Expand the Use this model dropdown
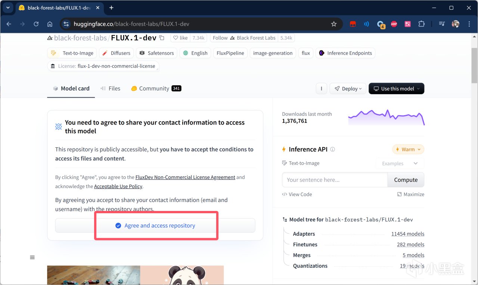478x285 pixels. [396, 89]
